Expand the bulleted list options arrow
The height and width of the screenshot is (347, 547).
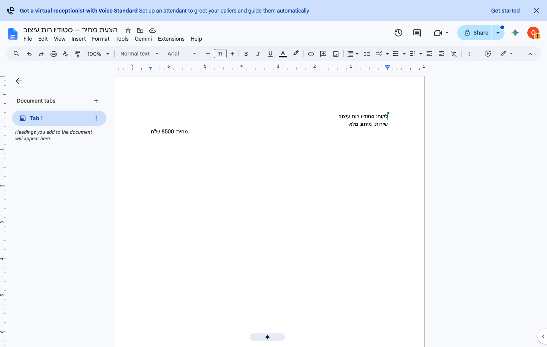click(404, 54)
